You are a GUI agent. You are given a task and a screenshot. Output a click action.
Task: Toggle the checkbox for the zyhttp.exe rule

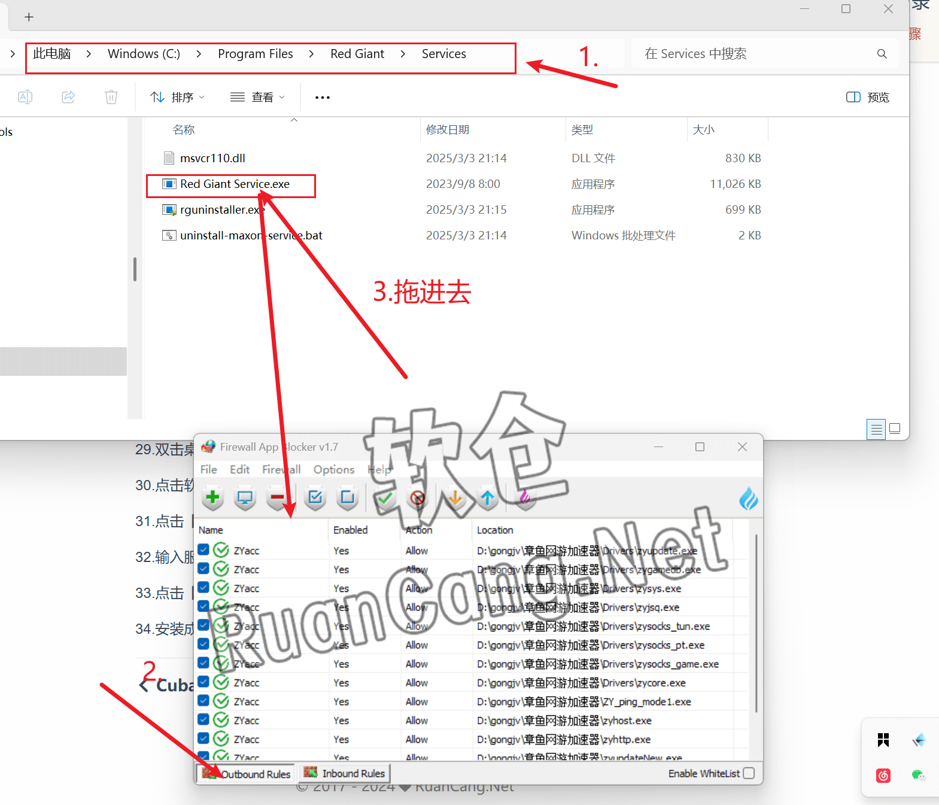pos(203,739)
